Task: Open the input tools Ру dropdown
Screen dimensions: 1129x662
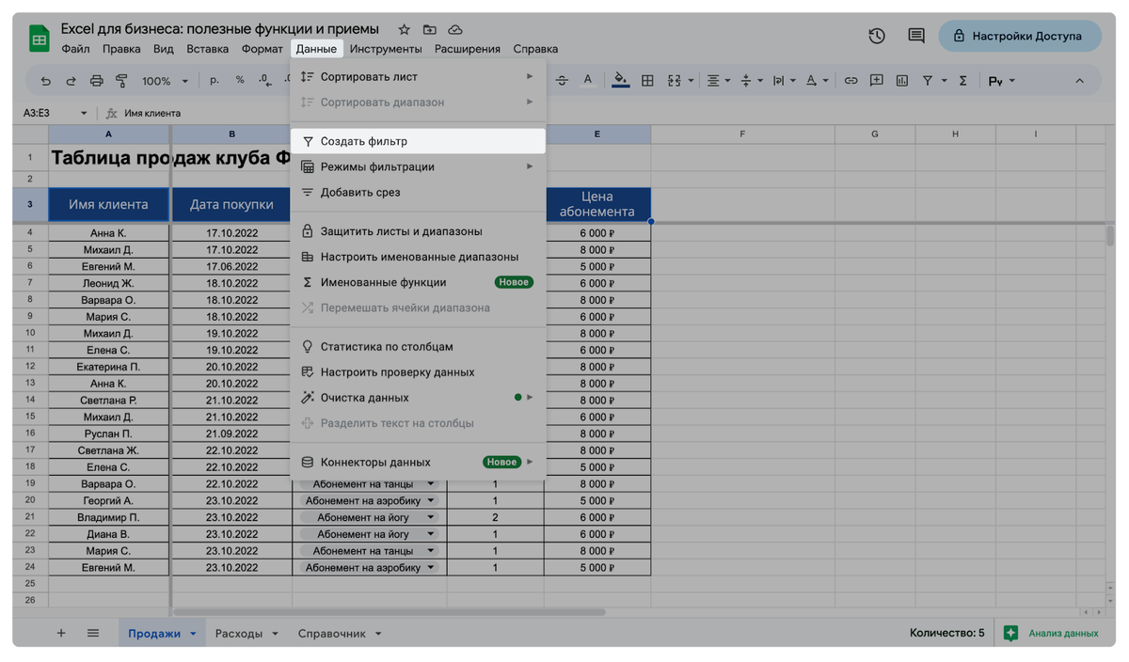Action: (x=1002, y=81)
